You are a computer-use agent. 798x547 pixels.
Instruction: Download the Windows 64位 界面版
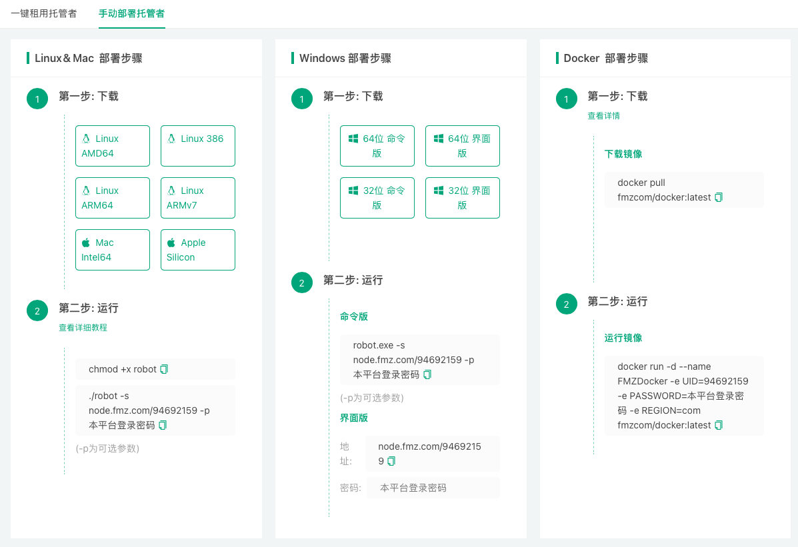pos(462,145)
